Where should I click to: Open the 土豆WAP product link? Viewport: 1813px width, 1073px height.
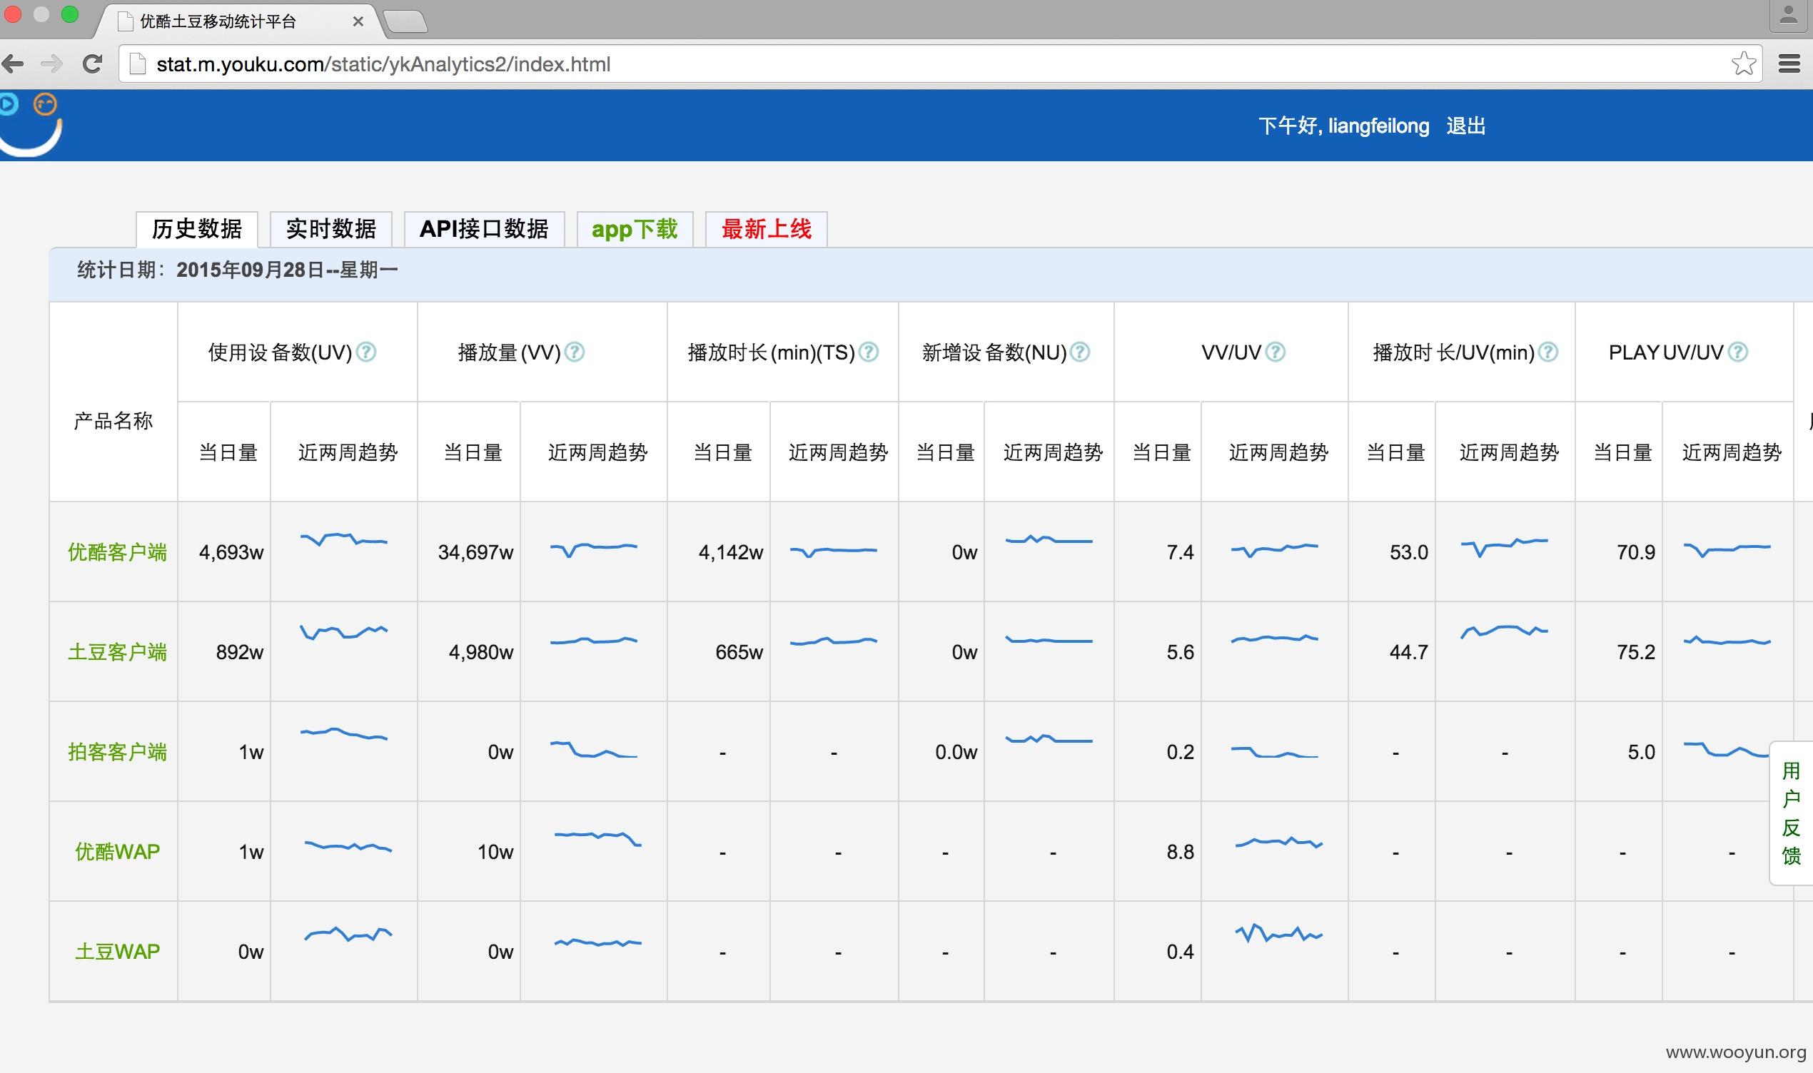[x=117, y=952]
